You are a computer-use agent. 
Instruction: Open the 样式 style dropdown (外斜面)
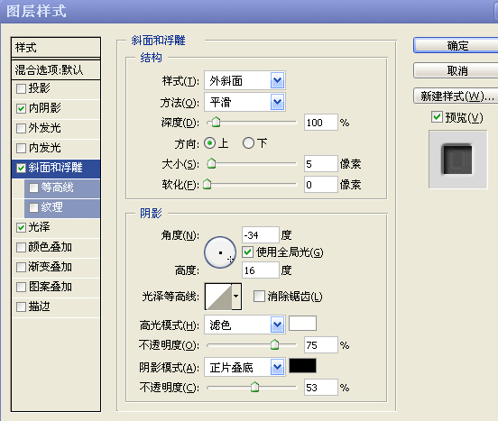(244, 81)
